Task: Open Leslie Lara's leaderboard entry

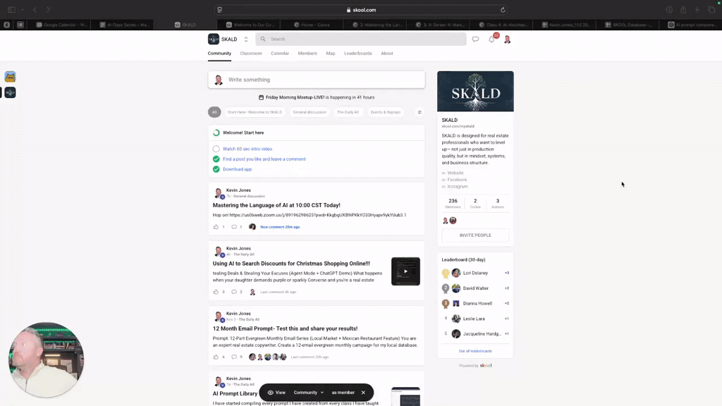Action: (475, 319)
